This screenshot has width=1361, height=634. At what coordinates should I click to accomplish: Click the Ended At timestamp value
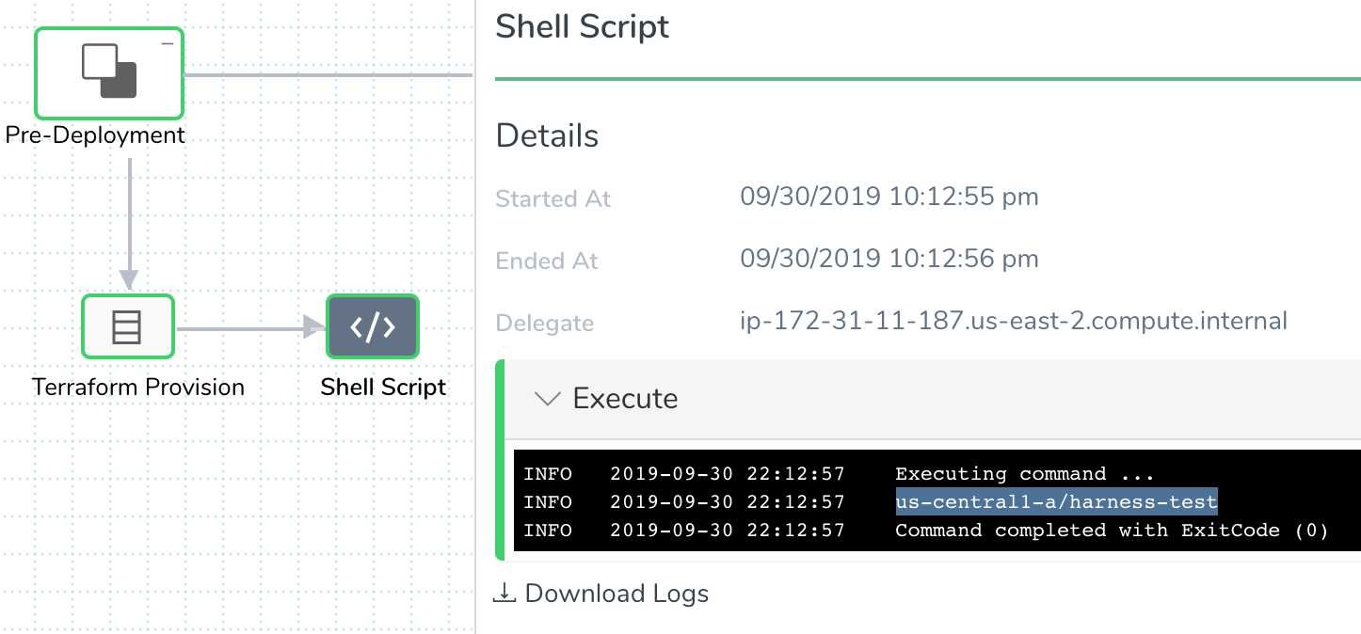(889, 259)
